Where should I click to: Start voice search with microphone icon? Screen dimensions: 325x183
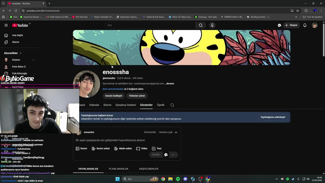(212, 25)
